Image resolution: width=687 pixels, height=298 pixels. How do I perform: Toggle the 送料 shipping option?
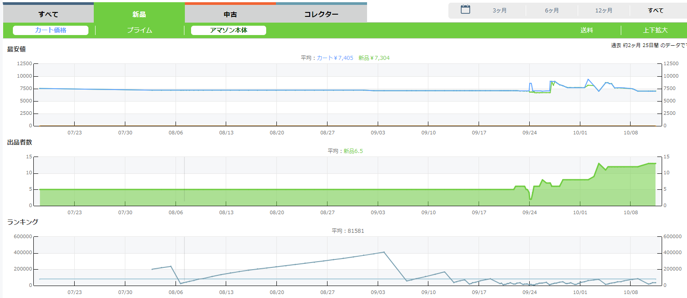pos(587,30)
